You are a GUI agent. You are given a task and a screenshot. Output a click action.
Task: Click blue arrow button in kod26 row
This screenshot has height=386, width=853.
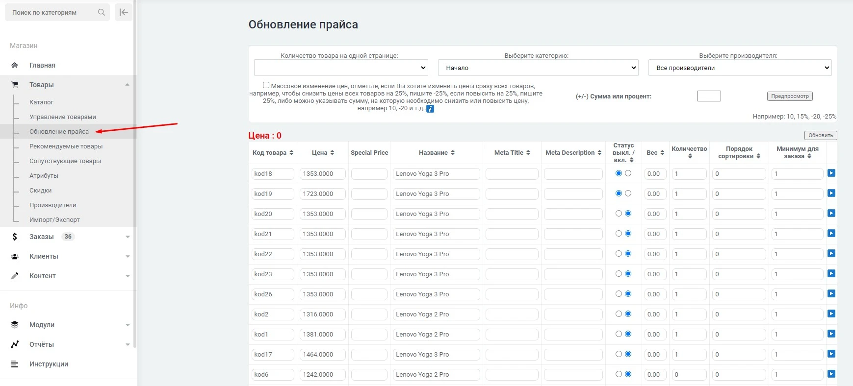click(831, 293)
